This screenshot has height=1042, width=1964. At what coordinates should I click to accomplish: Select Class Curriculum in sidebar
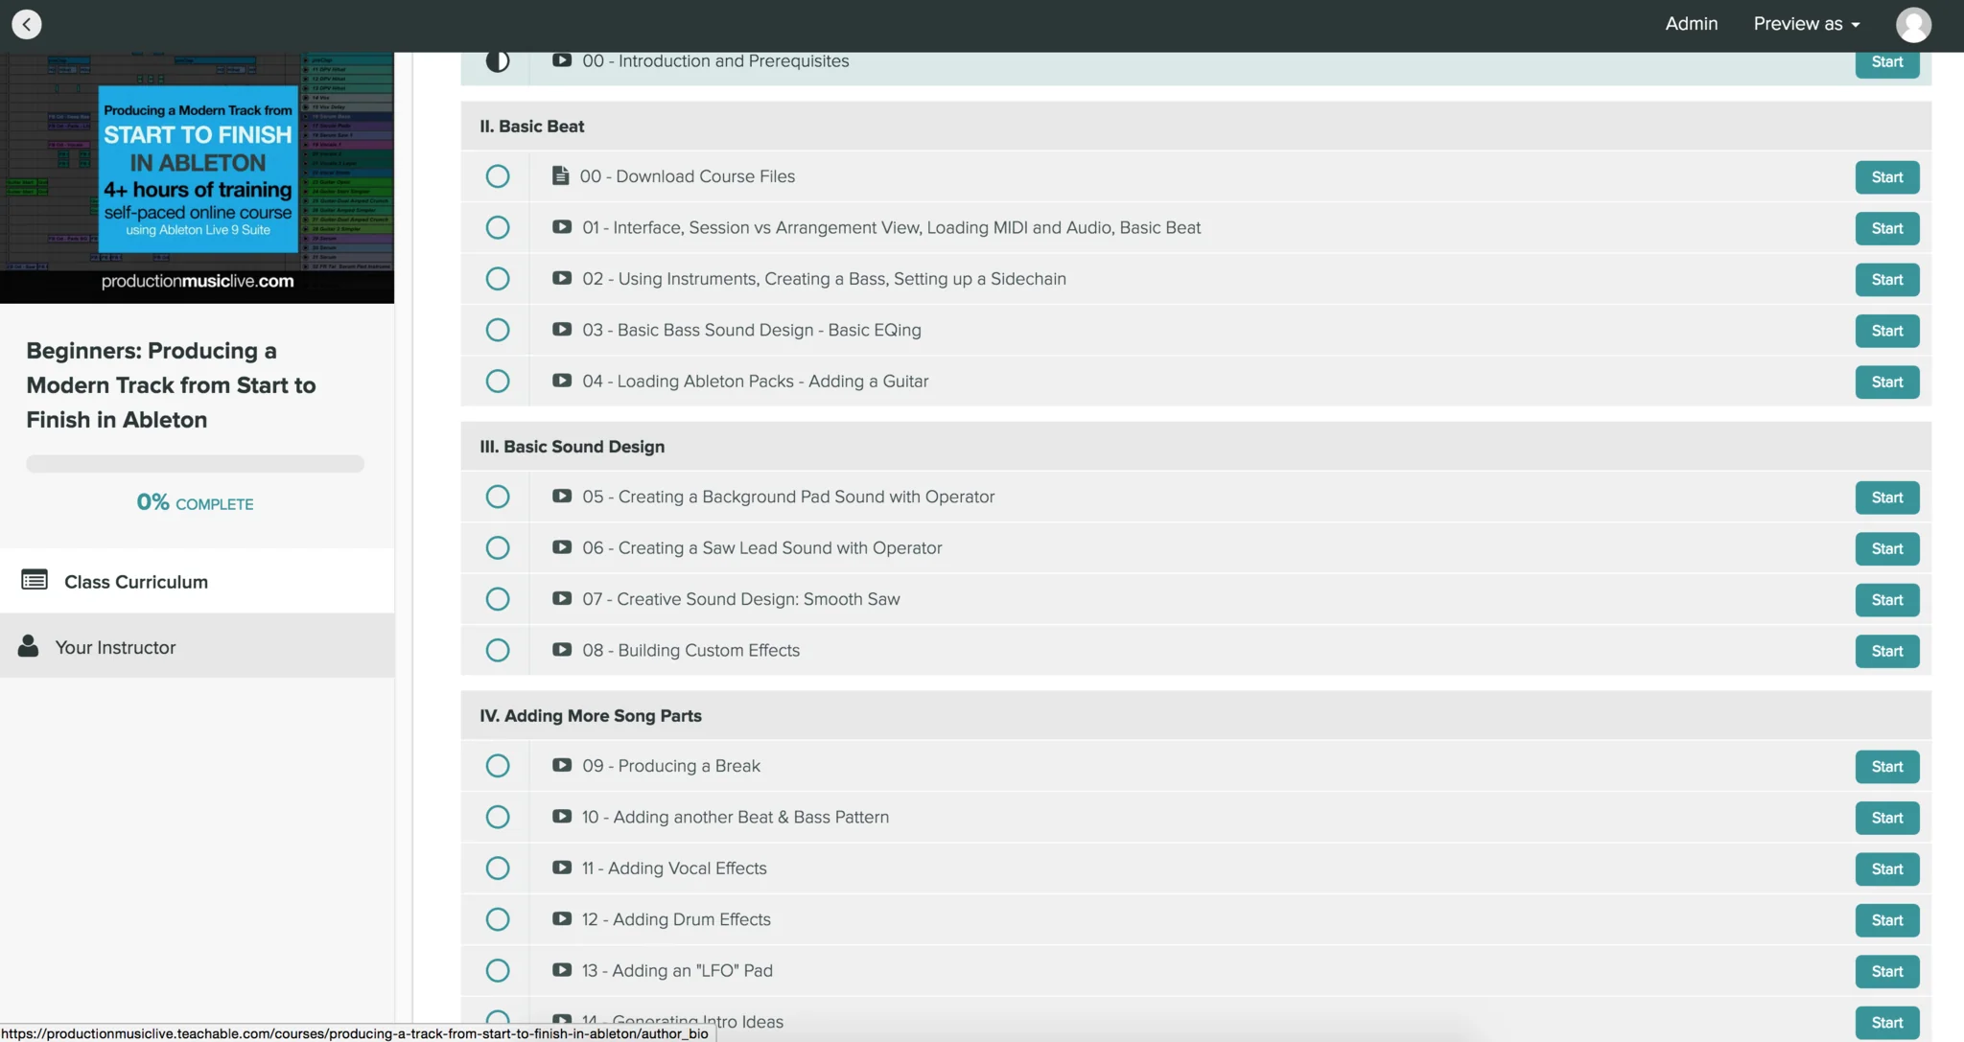(x=135, y=582)
